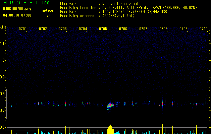The width and height of the screenshot is (211, 134).
Task: Click the tall yellow intensity peak in bottom graph
Action: [x=110, y=129]
